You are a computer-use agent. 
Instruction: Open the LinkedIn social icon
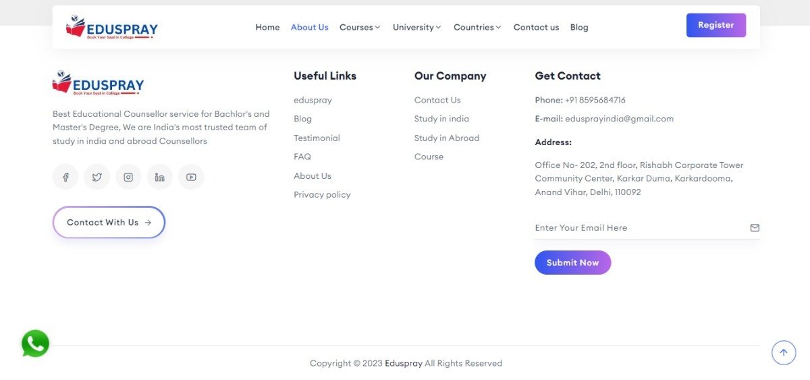[x=160, y=177]
